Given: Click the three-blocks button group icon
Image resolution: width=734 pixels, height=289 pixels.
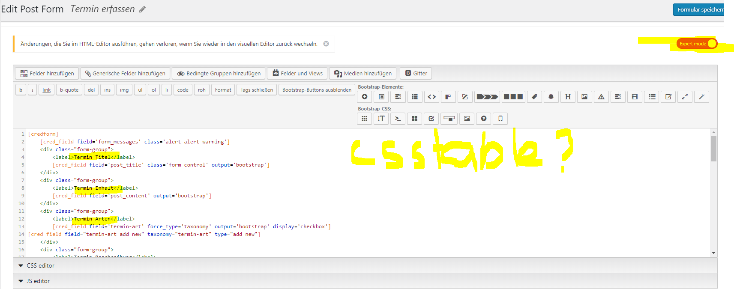Looking at the screenshot, I should pos(513,97).
